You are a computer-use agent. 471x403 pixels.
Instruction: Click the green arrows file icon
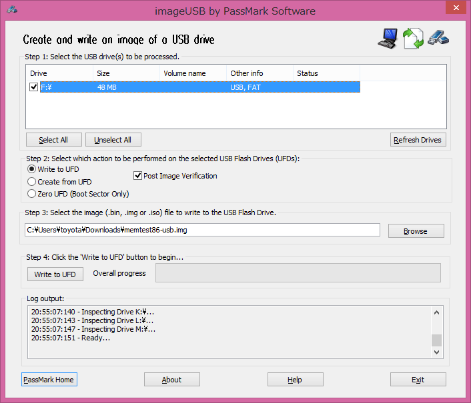pyautogui.click(x=414, y=39)
